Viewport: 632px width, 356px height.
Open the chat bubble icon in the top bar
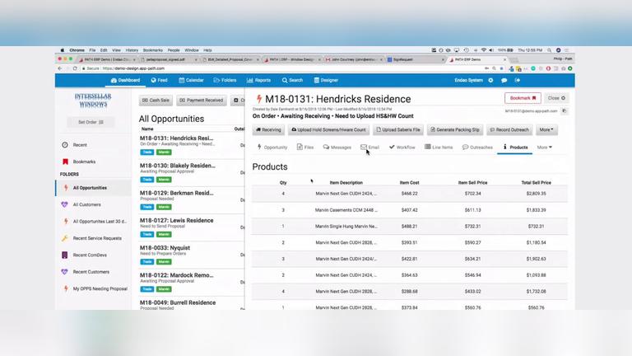(x=504, y=80)
